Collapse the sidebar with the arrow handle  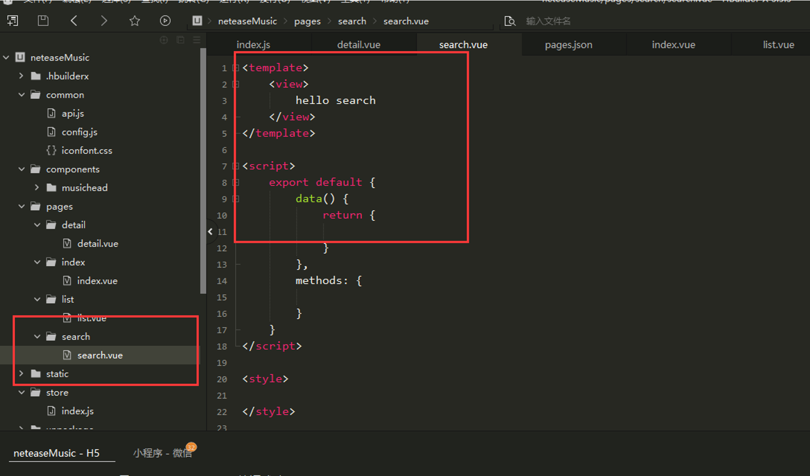point(210,231)
